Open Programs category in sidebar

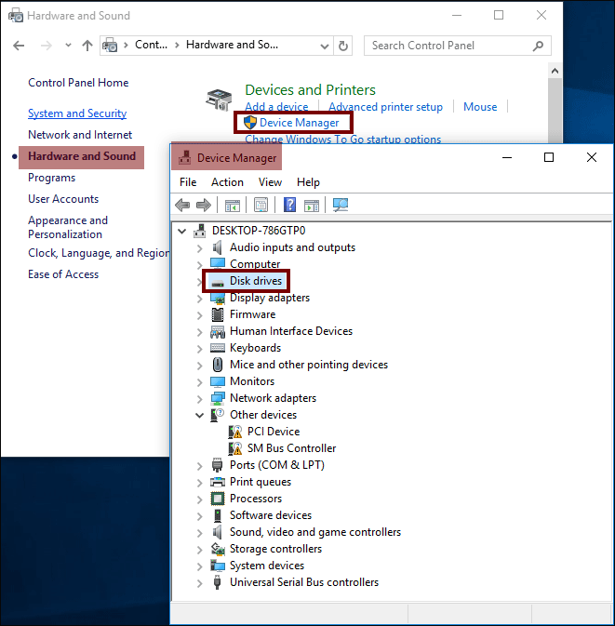click(51, 178)
